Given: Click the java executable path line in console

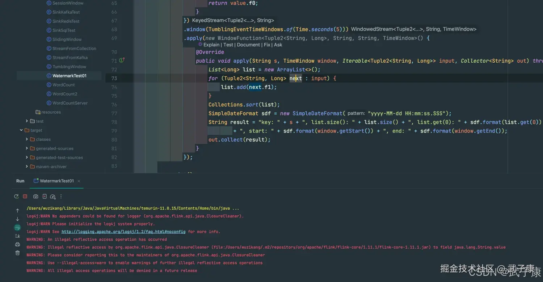Looking at the screenshot, I should [133, 209].
